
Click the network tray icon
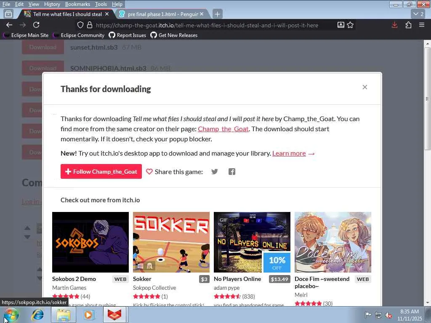click(x=378, y=315)
